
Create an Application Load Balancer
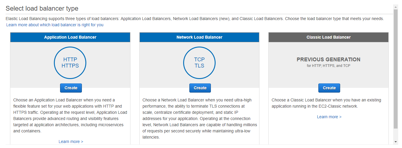[71, 88]
